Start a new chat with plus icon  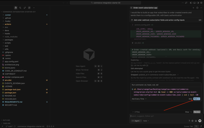[193, 8]
